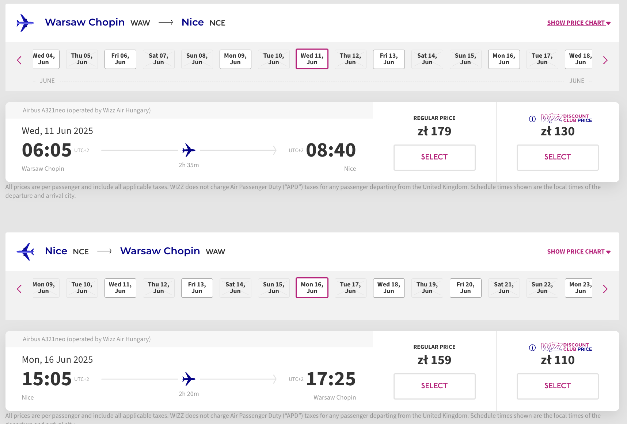
Task: Click the outbound flight plane icon on route line
Action: tap(189, 150)
